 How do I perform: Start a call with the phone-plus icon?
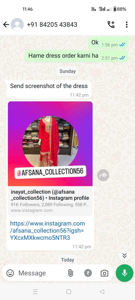click(x=111, y=24)
